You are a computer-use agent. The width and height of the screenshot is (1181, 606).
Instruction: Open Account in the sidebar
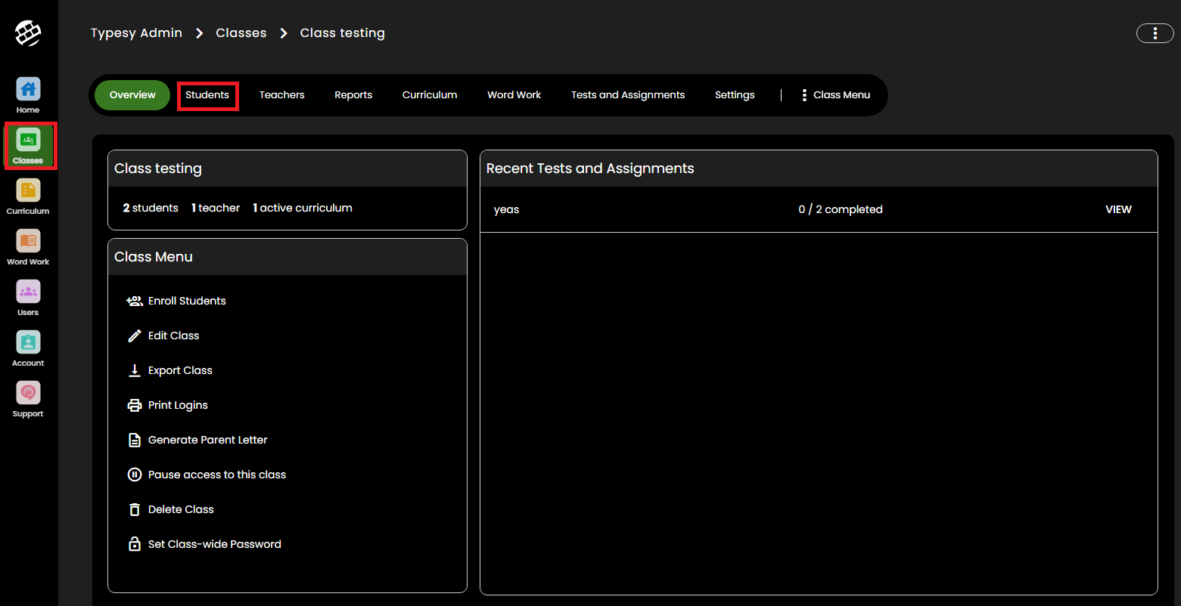click(28, 348)
